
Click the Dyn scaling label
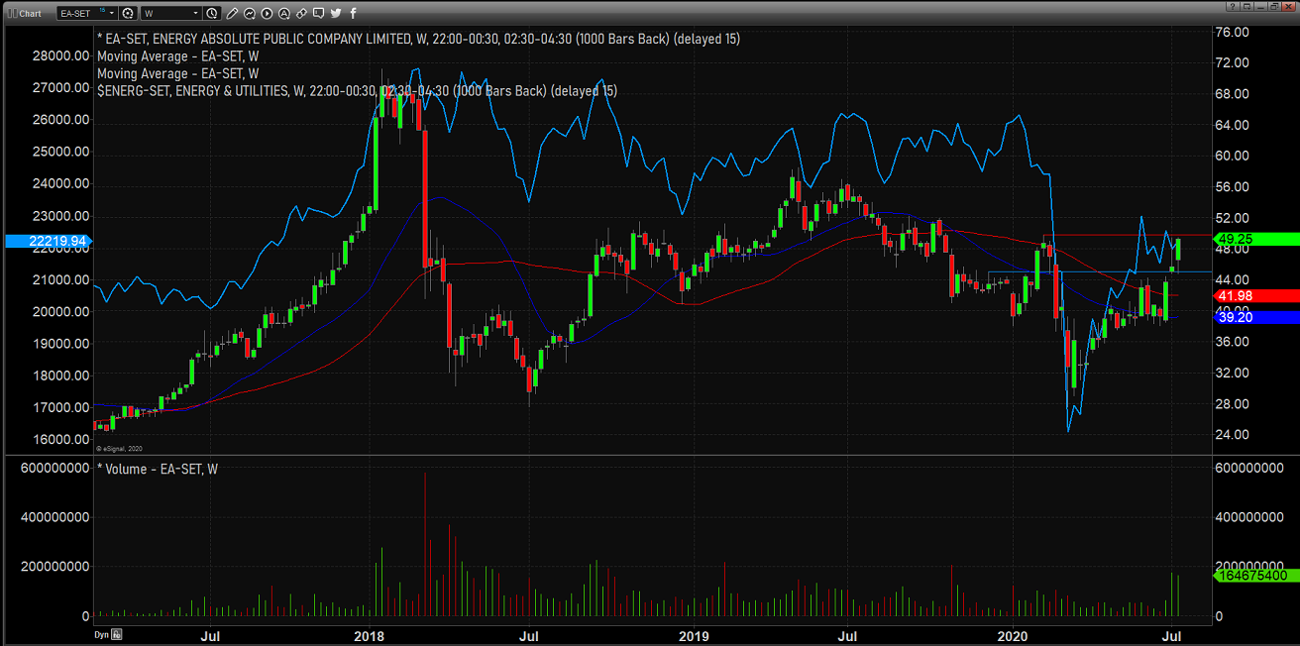coord(100,634)
